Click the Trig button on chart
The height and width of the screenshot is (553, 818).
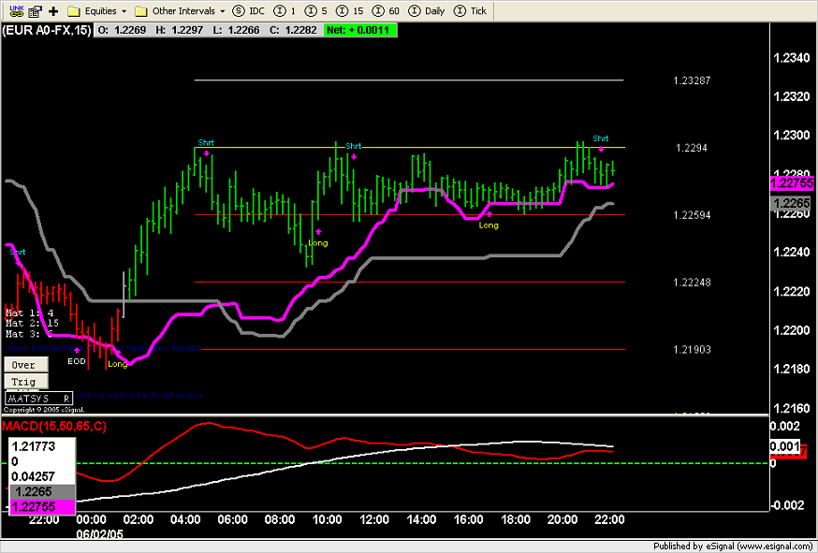pos(26,382)
